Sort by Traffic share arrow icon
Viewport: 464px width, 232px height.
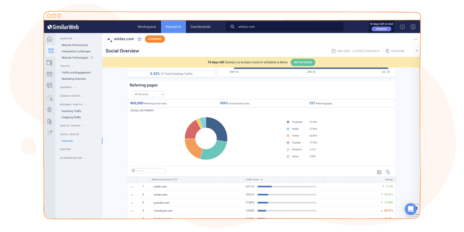[261, 179]
